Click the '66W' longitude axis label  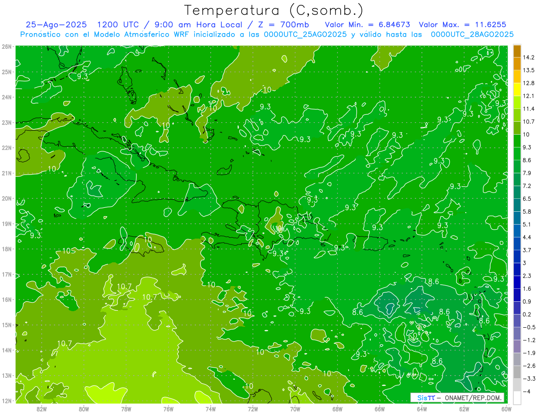coord(380,409)
